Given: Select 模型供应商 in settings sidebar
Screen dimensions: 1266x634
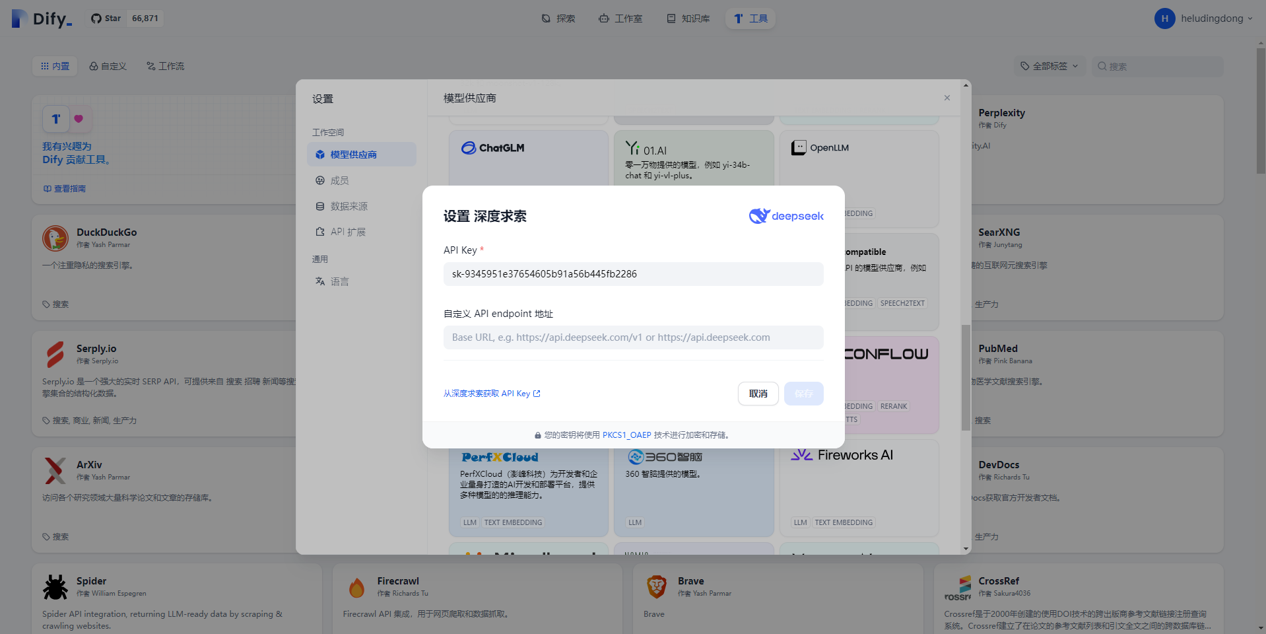Looking at the screenshot, I should point(362,155).
